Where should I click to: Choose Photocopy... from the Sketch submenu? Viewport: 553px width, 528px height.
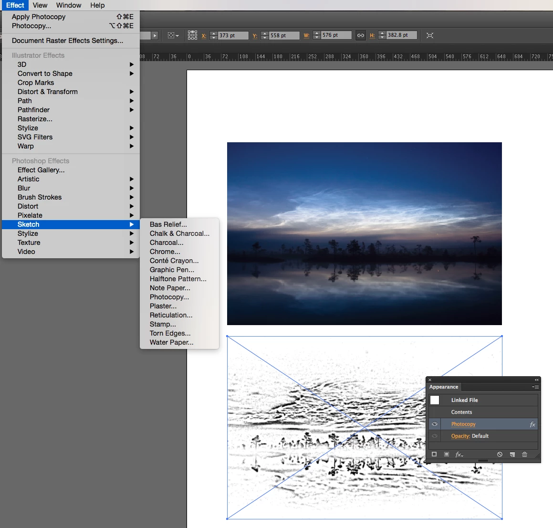tap(169, 297)
